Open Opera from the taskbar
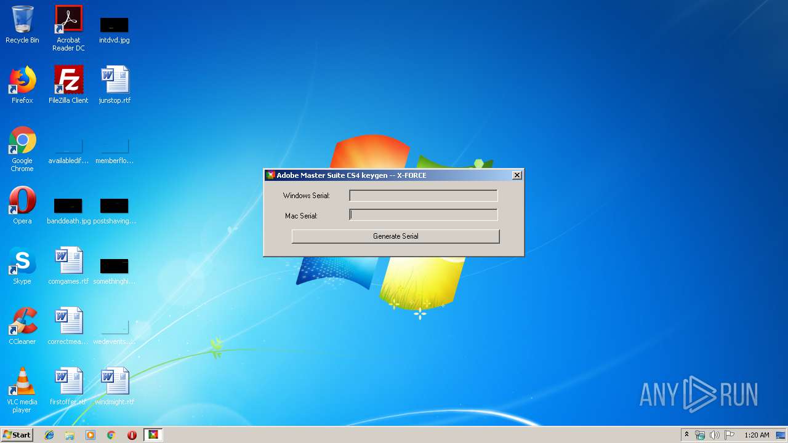 click(132, 435)
